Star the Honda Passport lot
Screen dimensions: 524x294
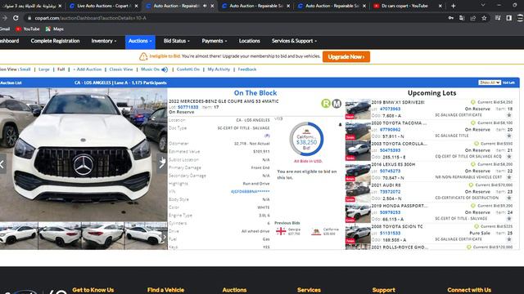pos(509,219)
